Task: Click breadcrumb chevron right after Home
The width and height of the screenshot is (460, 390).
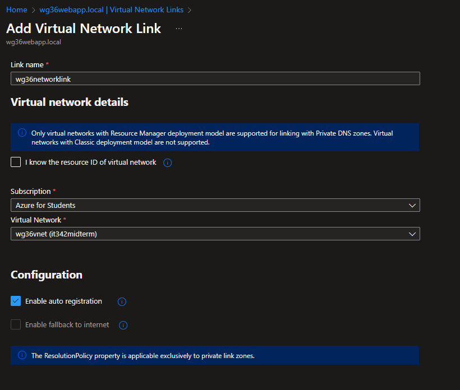Action: pos(33,10)
